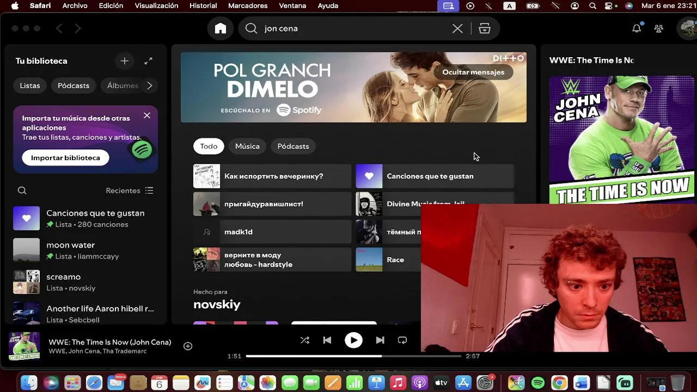
Task: Open madk1d tile
Action: click(x=272, y=232)
